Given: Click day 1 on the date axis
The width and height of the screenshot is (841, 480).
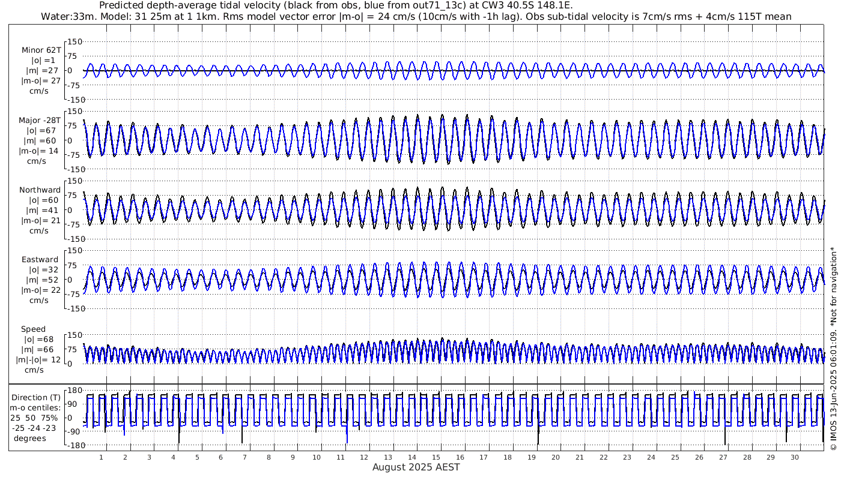Looking at the screenshot, I should (x=102, y=457).
